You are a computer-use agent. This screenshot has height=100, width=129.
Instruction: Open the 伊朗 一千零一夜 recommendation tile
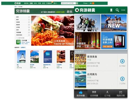click(x=87, y=41)
